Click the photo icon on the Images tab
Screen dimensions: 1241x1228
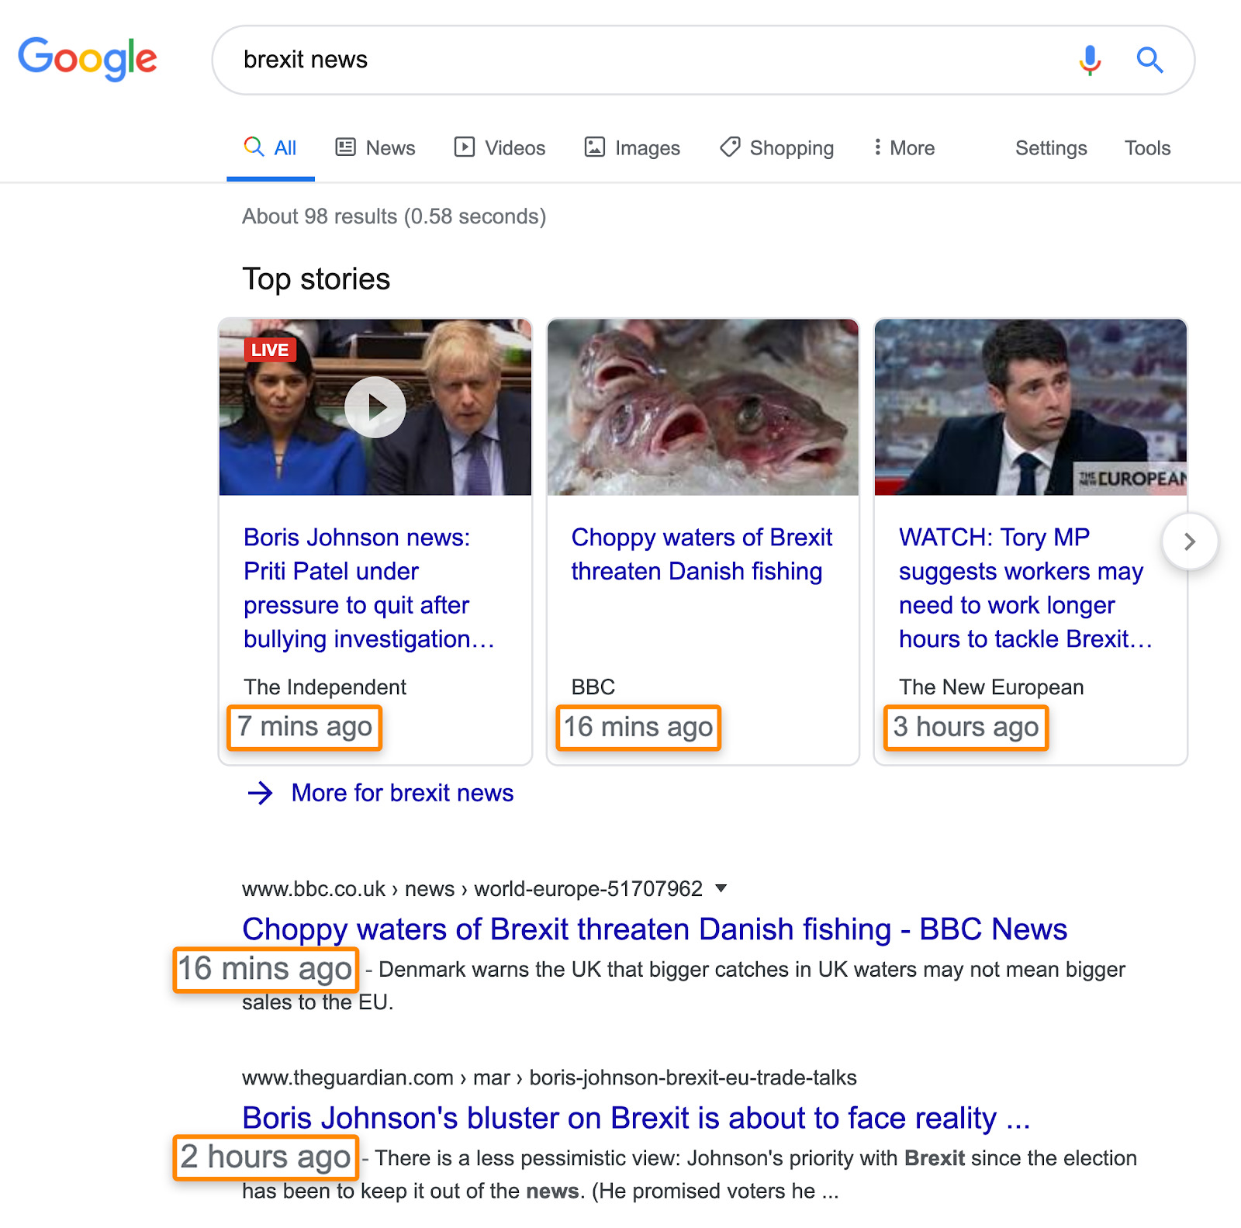(593, 147)
